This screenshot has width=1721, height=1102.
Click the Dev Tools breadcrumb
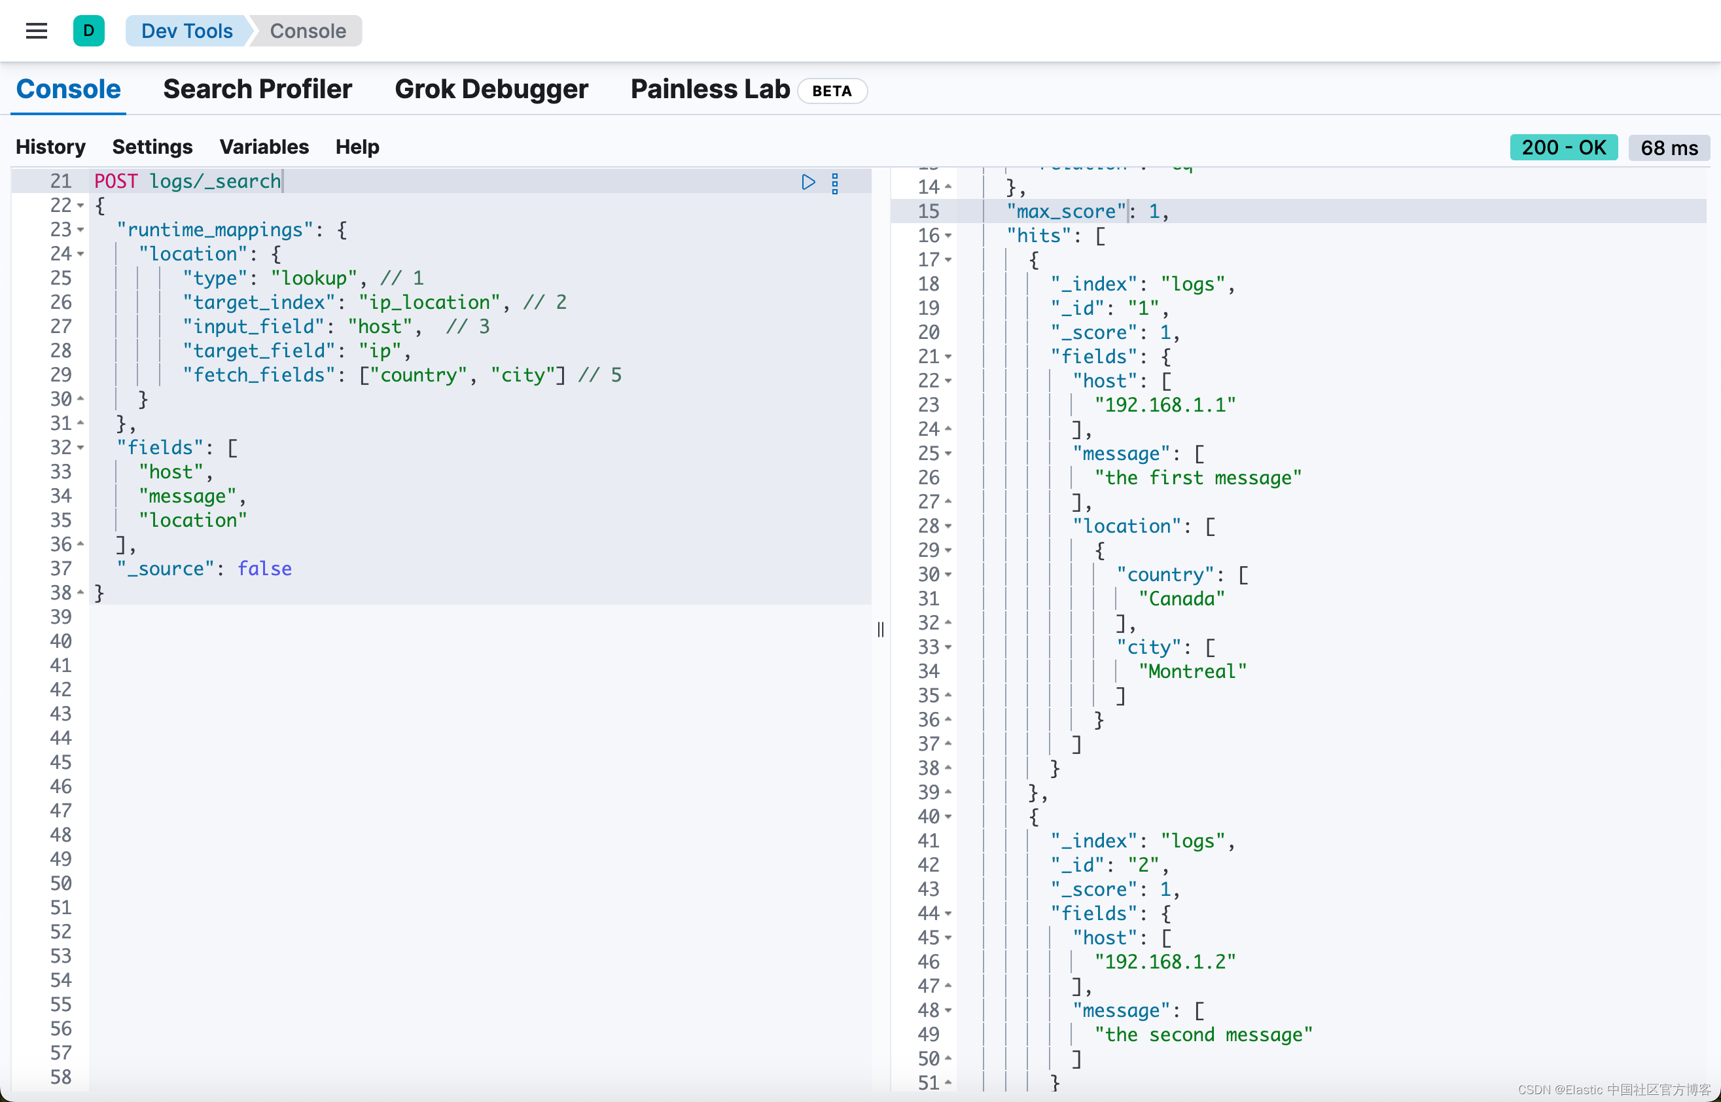pos(186,31)
